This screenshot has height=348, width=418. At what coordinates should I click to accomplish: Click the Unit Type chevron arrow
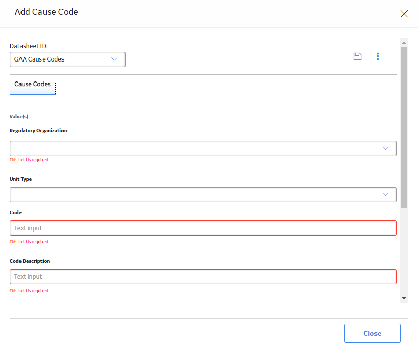pyautogui.click(x=386, y=194)
